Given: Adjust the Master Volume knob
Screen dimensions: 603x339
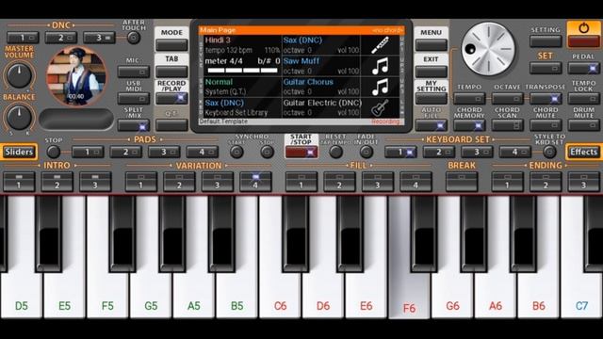Looking at the screenshot, I should [x=19, y=75].
